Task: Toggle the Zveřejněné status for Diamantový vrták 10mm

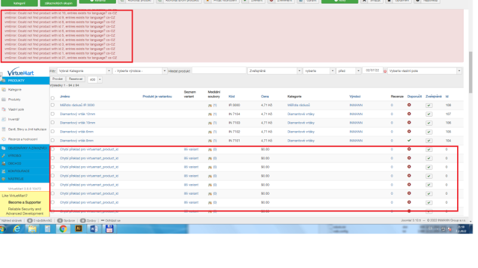Action: coord(428,123)
